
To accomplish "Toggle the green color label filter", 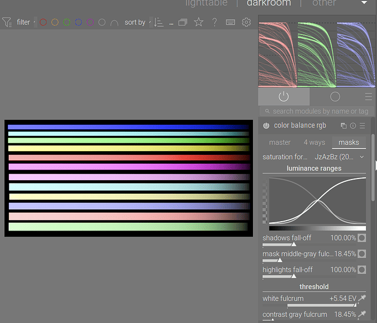I will (67, 22).
